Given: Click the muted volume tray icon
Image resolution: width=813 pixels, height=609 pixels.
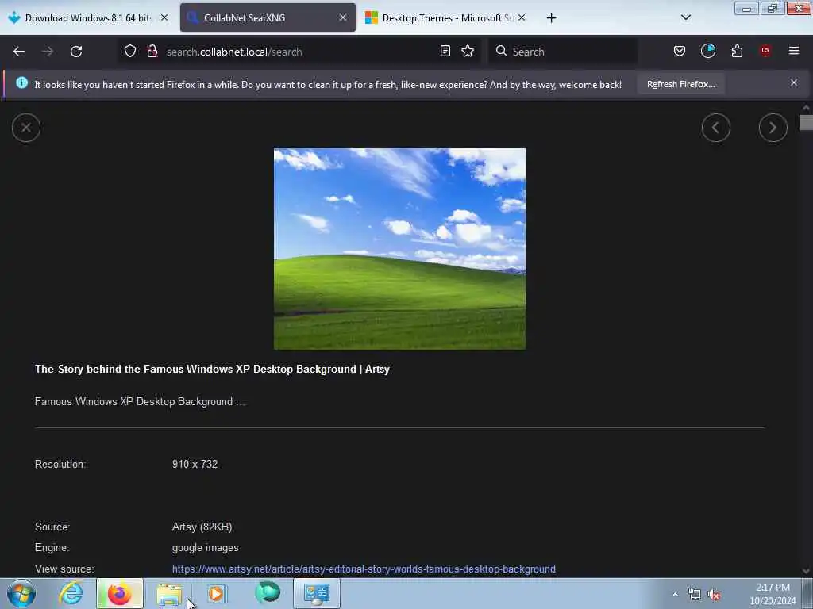Looking at the screenshot, I should [x=715, y=595].
